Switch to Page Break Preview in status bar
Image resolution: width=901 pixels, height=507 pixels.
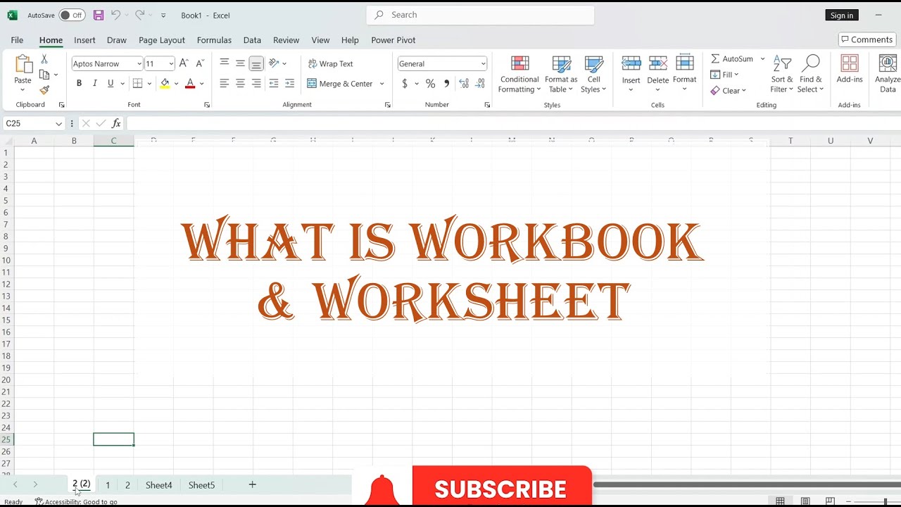point(830,501)
